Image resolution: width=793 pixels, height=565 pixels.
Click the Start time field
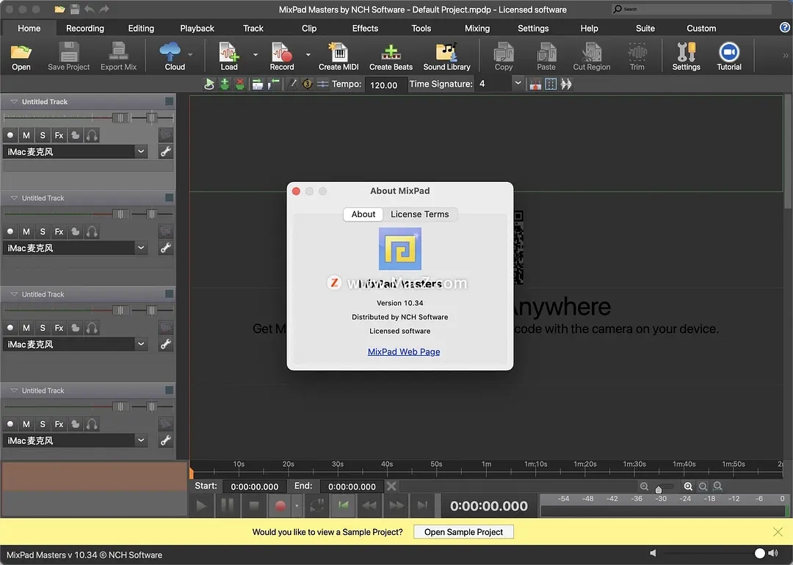pos(254,486)
